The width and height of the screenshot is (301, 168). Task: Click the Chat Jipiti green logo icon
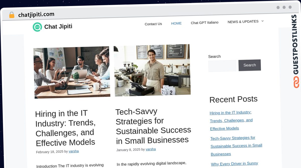tap(37, 27)
